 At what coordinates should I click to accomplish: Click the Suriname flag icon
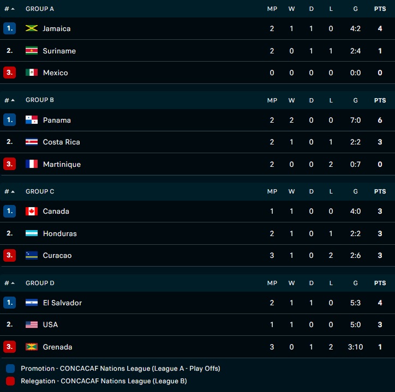coord(32,51)
